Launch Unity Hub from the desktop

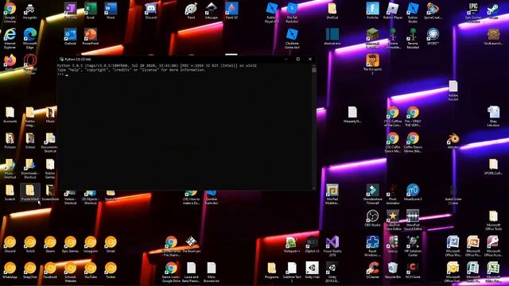click(x=312, y=270)
